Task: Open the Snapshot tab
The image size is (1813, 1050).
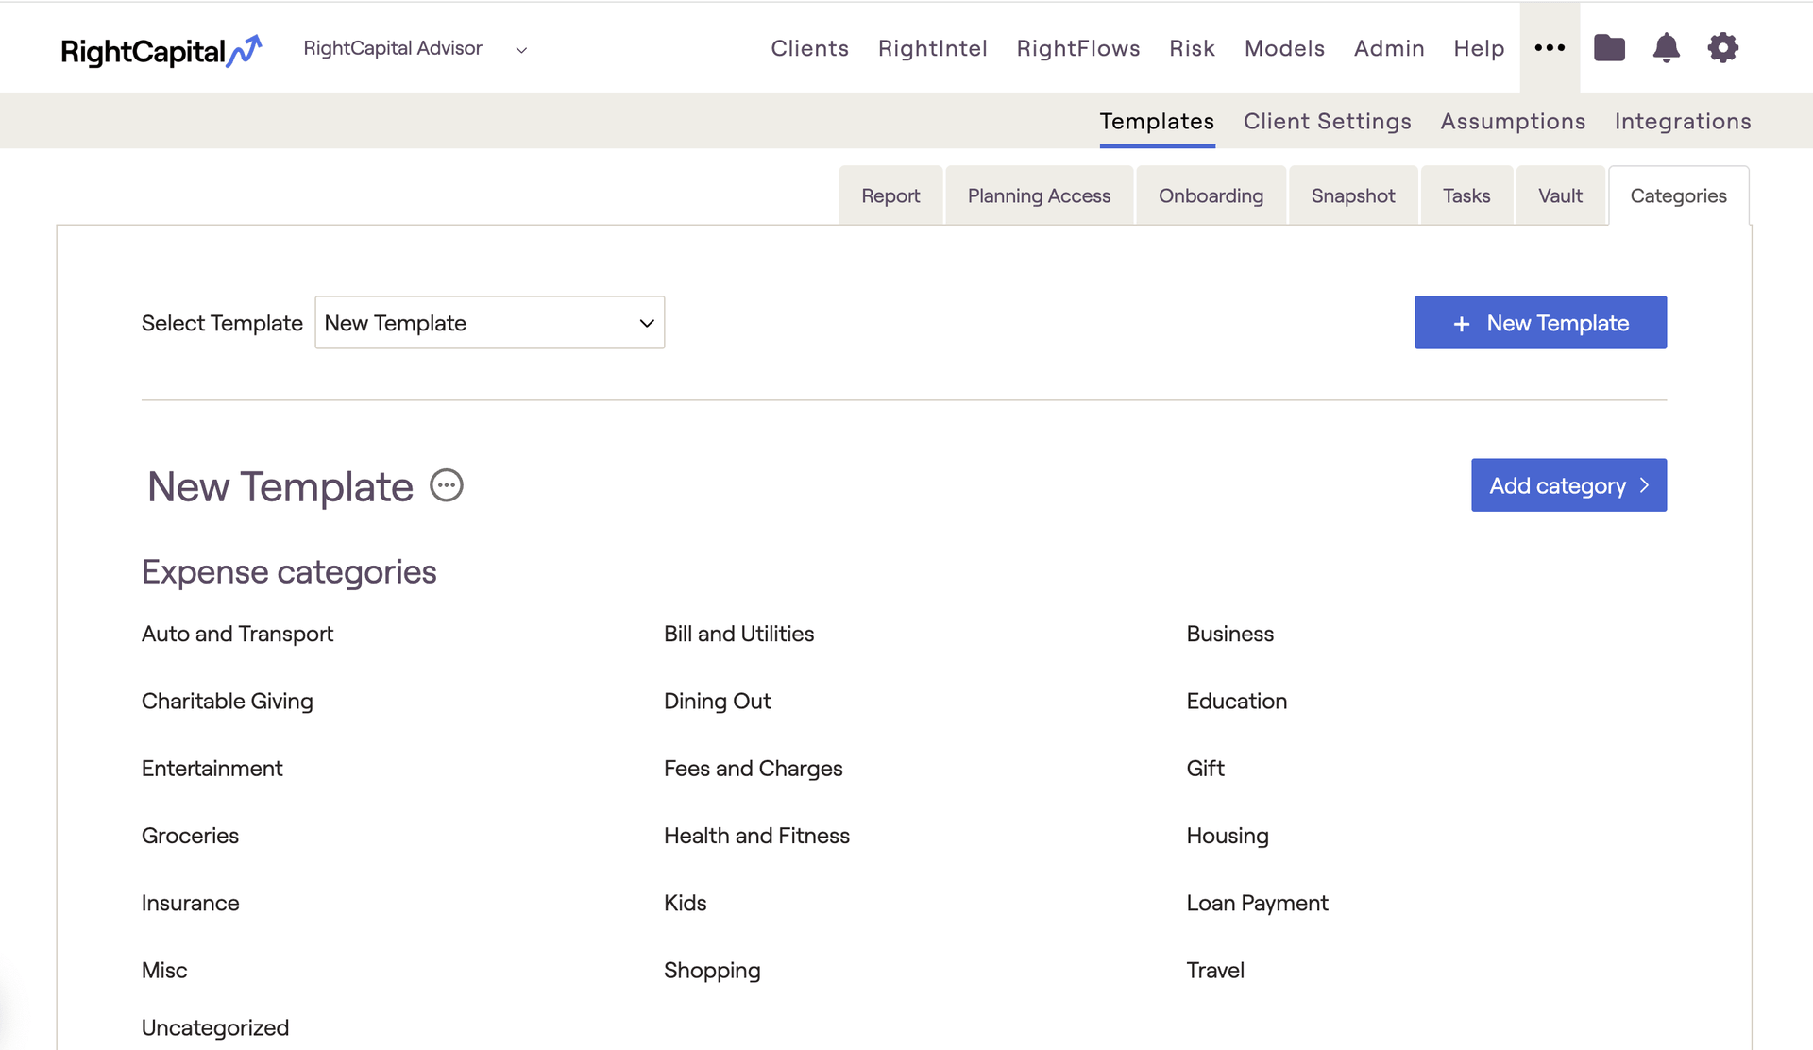Action: (1353, 195)
